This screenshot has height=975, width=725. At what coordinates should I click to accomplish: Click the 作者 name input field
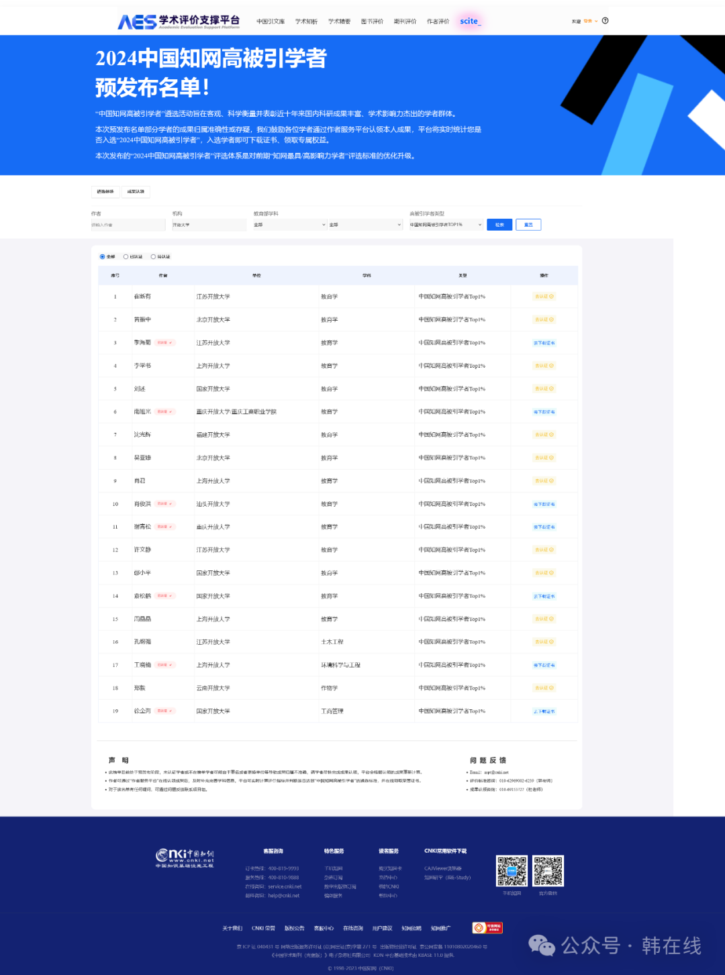click(128, 225)
